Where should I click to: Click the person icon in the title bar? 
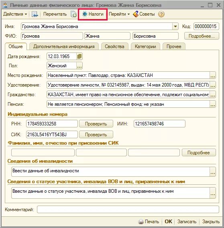[x=5, y=5]
